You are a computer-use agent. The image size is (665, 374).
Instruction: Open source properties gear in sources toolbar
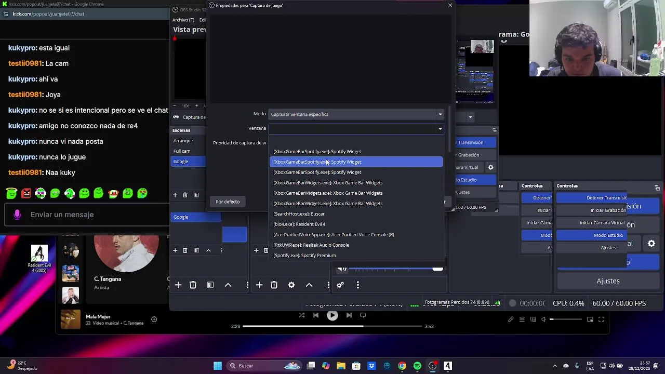coord(291,285)
